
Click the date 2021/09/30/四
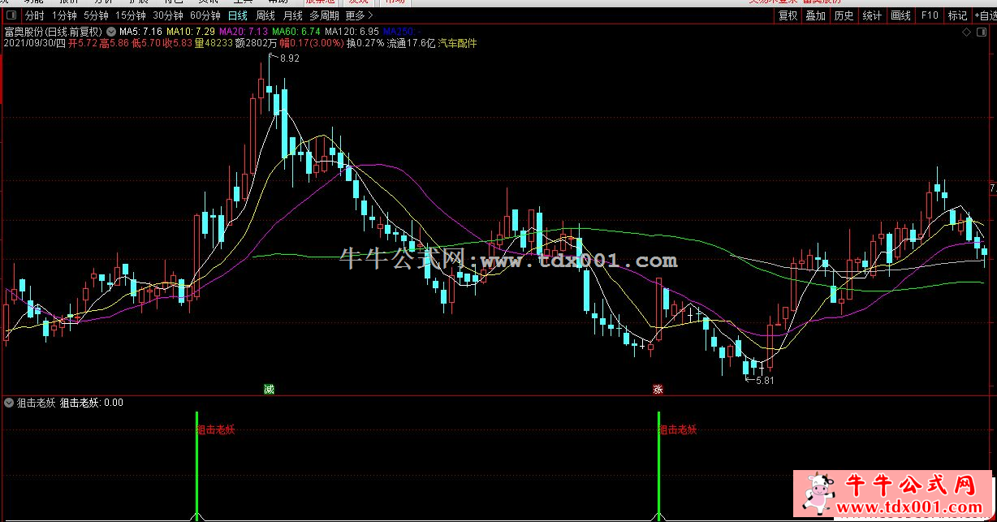(34, 44)
